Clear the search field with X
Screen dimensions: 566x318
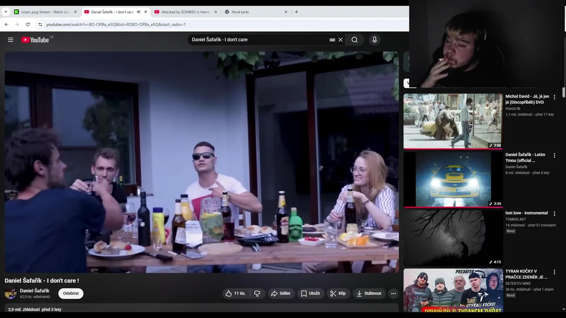[340, 40]
